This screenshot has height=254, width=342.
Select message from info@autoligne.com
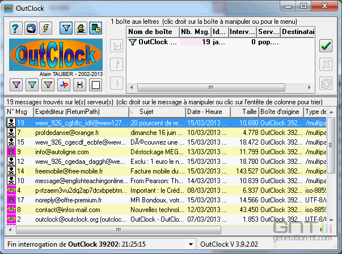point(166,152)
